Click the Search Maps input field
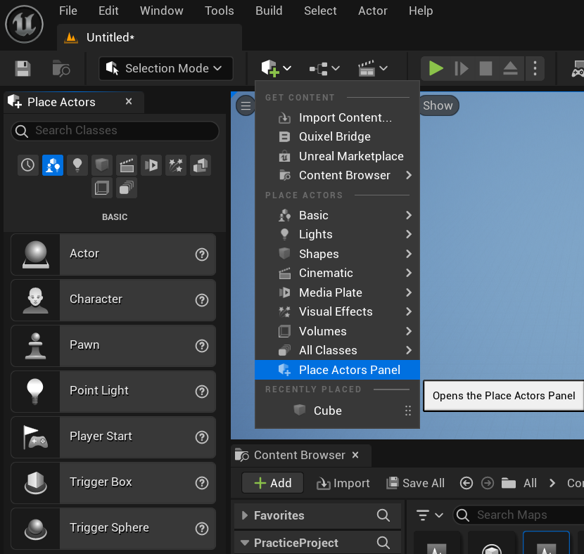The width and height of the screenshot is (584, 554). click(519, 515)
